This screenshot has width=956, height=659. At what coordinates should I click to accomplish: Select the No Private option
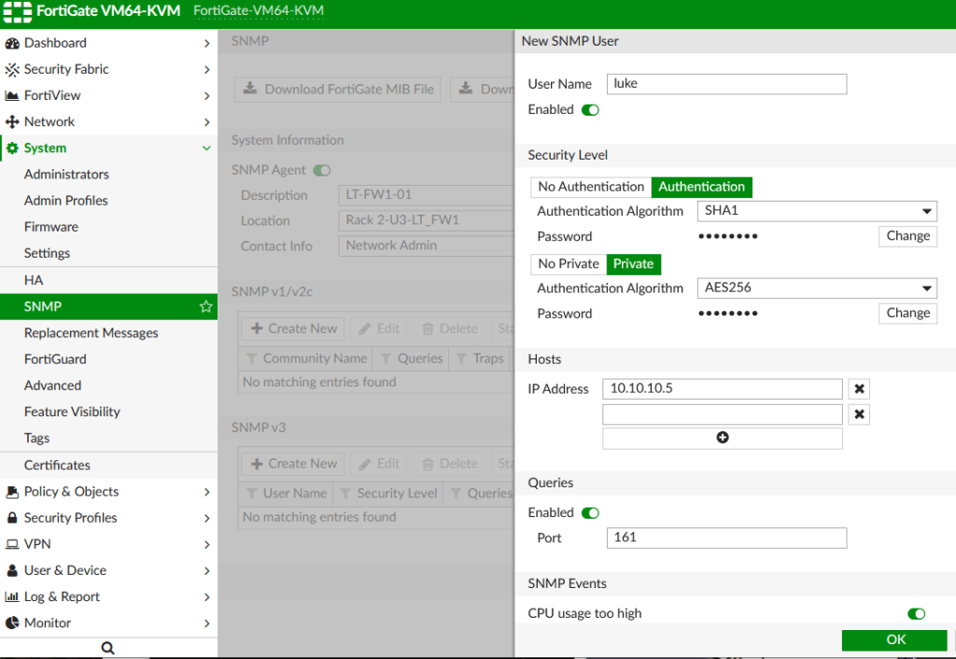pyautogui.click(x=569, y=264)
